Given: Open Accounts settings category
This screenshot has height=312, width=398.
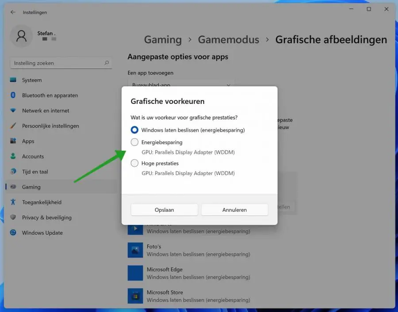Looking at the screenshot, I should tap(61, 156).
